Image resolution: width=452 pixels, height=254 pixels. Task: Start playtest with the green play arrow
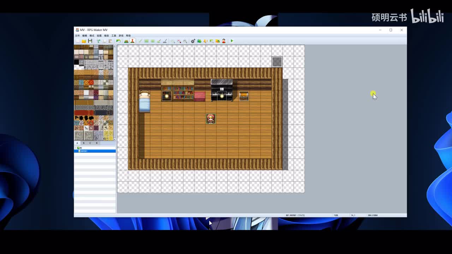tap(232, 41)
